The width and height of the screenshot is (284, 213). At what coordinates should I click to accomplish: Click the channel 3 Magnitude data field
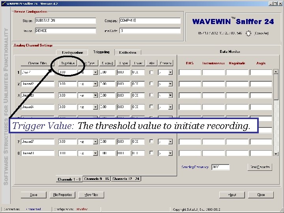(237, 95)
